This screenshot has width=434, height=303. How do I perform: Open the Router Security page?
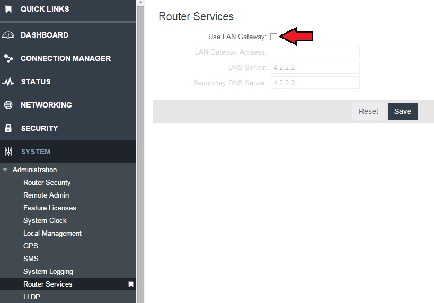point(47,183)
